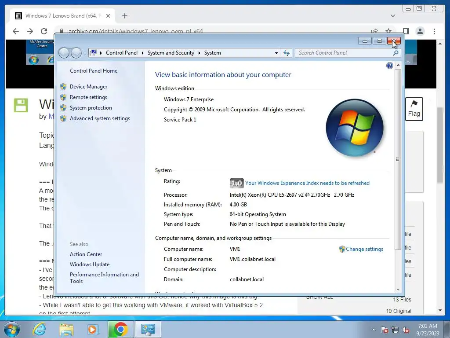Open Windows Media Player from taskbar
The image size is (450, 338).
pos(93,329)
